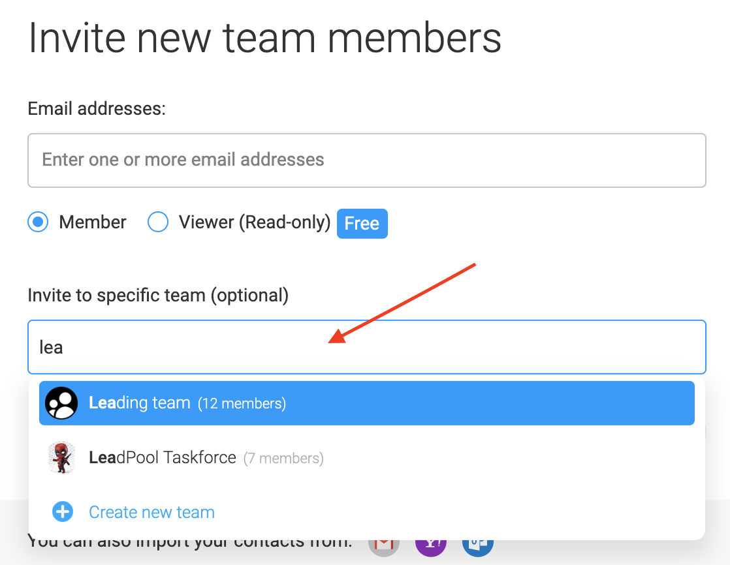
Task: Click into the email addresses input field
Action: coord(367,160)
